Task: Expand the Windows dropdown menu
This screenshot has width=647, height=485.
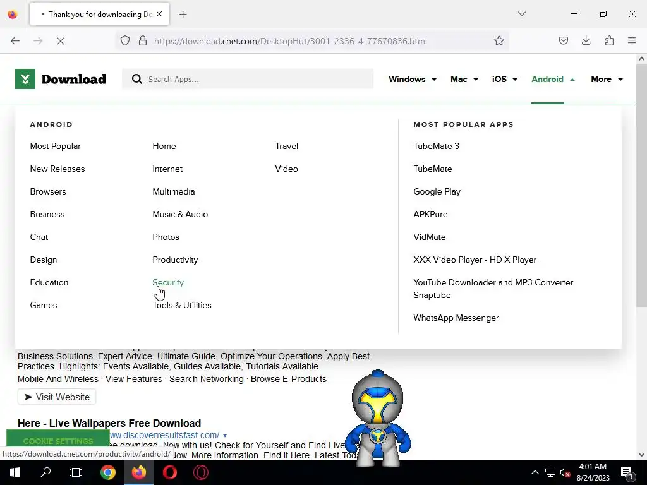Action: [412, 79]
